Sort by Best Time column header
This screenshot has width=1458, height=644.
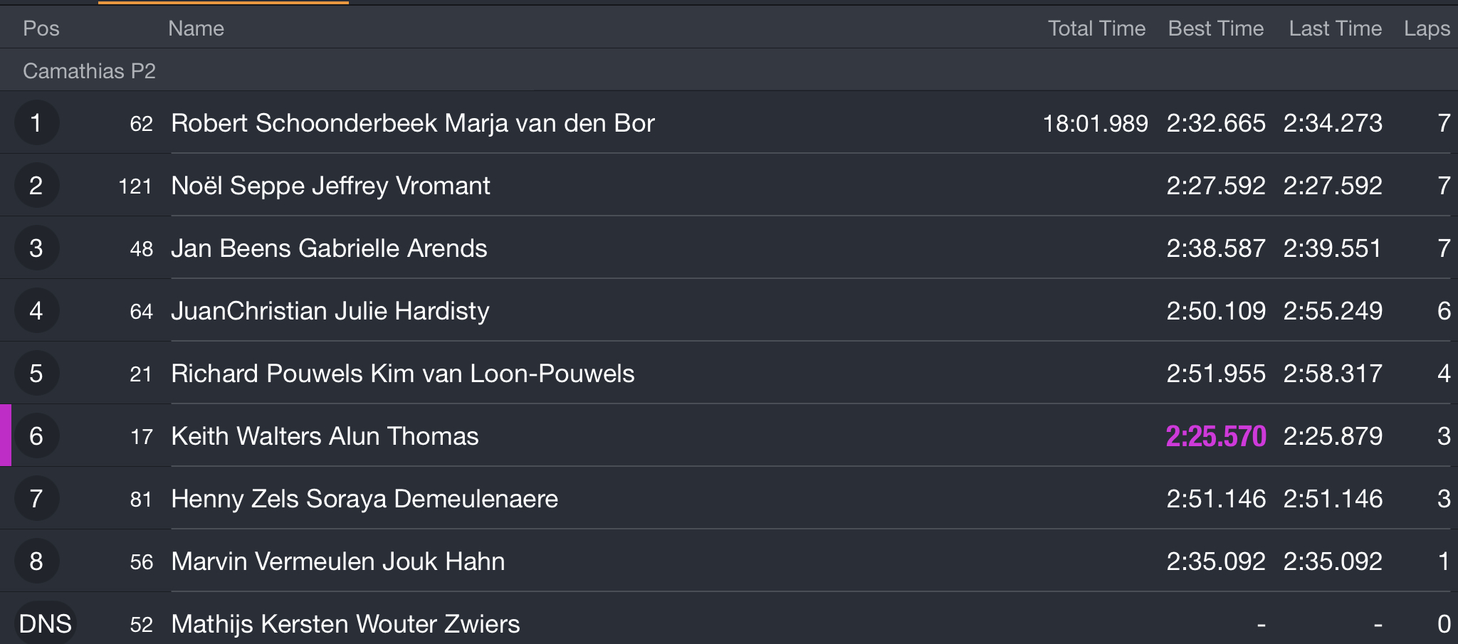[x=1216, y=28]
